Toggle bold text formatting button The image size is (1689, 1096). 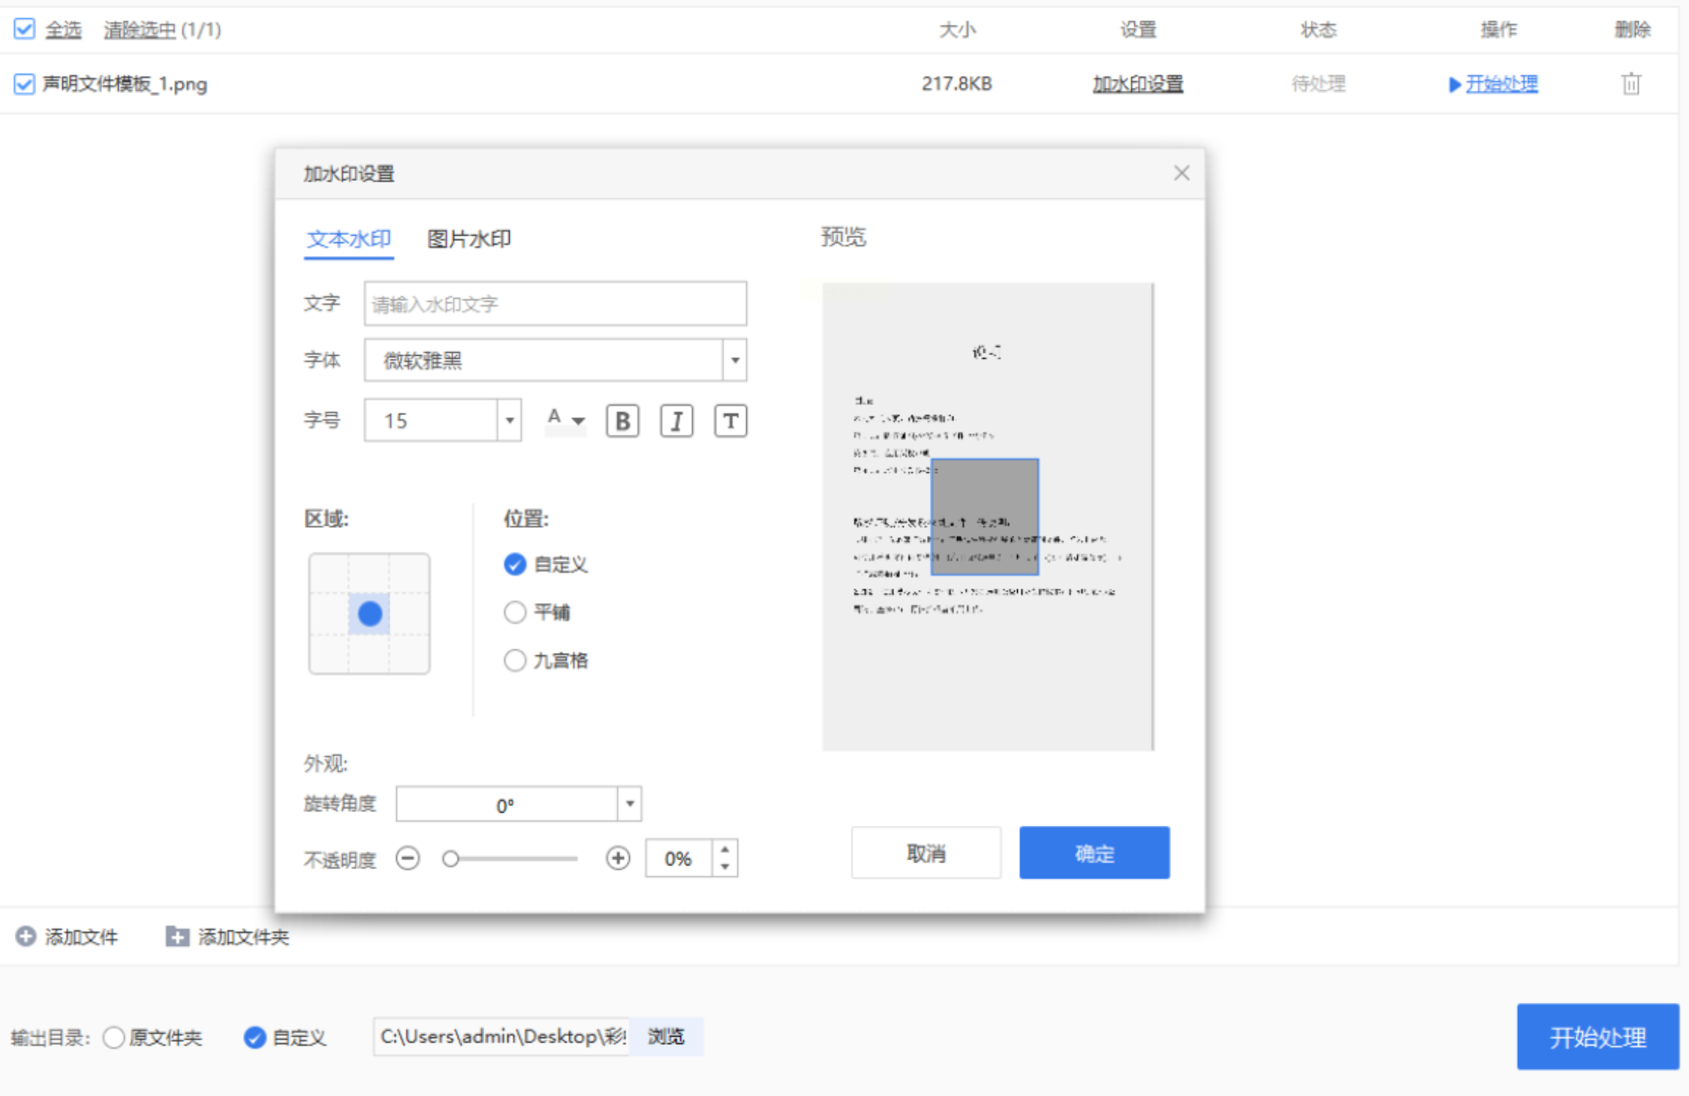click(622, 421)
